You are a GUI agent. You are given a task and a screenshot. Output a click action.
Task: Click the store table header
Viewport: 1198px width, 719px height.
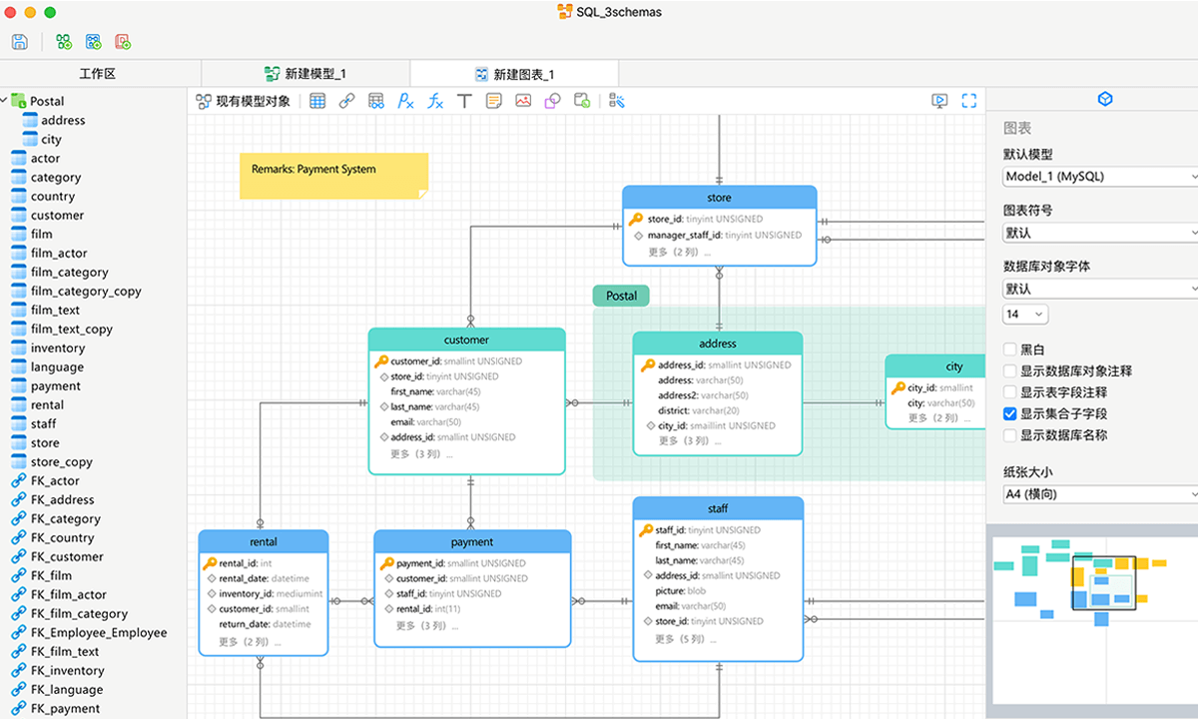[719, 198]
